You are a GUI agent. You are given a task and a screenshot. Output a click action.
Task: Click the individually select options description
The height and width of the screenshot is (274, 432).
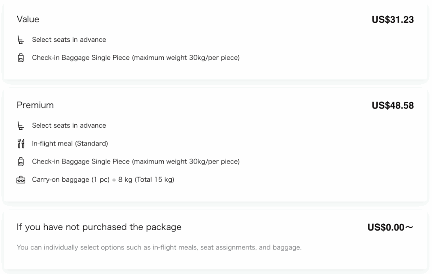pyautogui.click(x=159, y=247)
